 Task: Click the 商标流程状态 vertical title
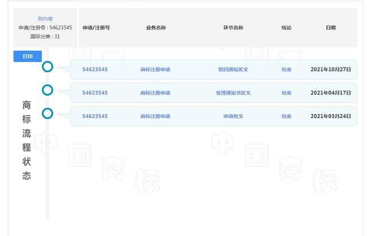[x=26, y=140]
